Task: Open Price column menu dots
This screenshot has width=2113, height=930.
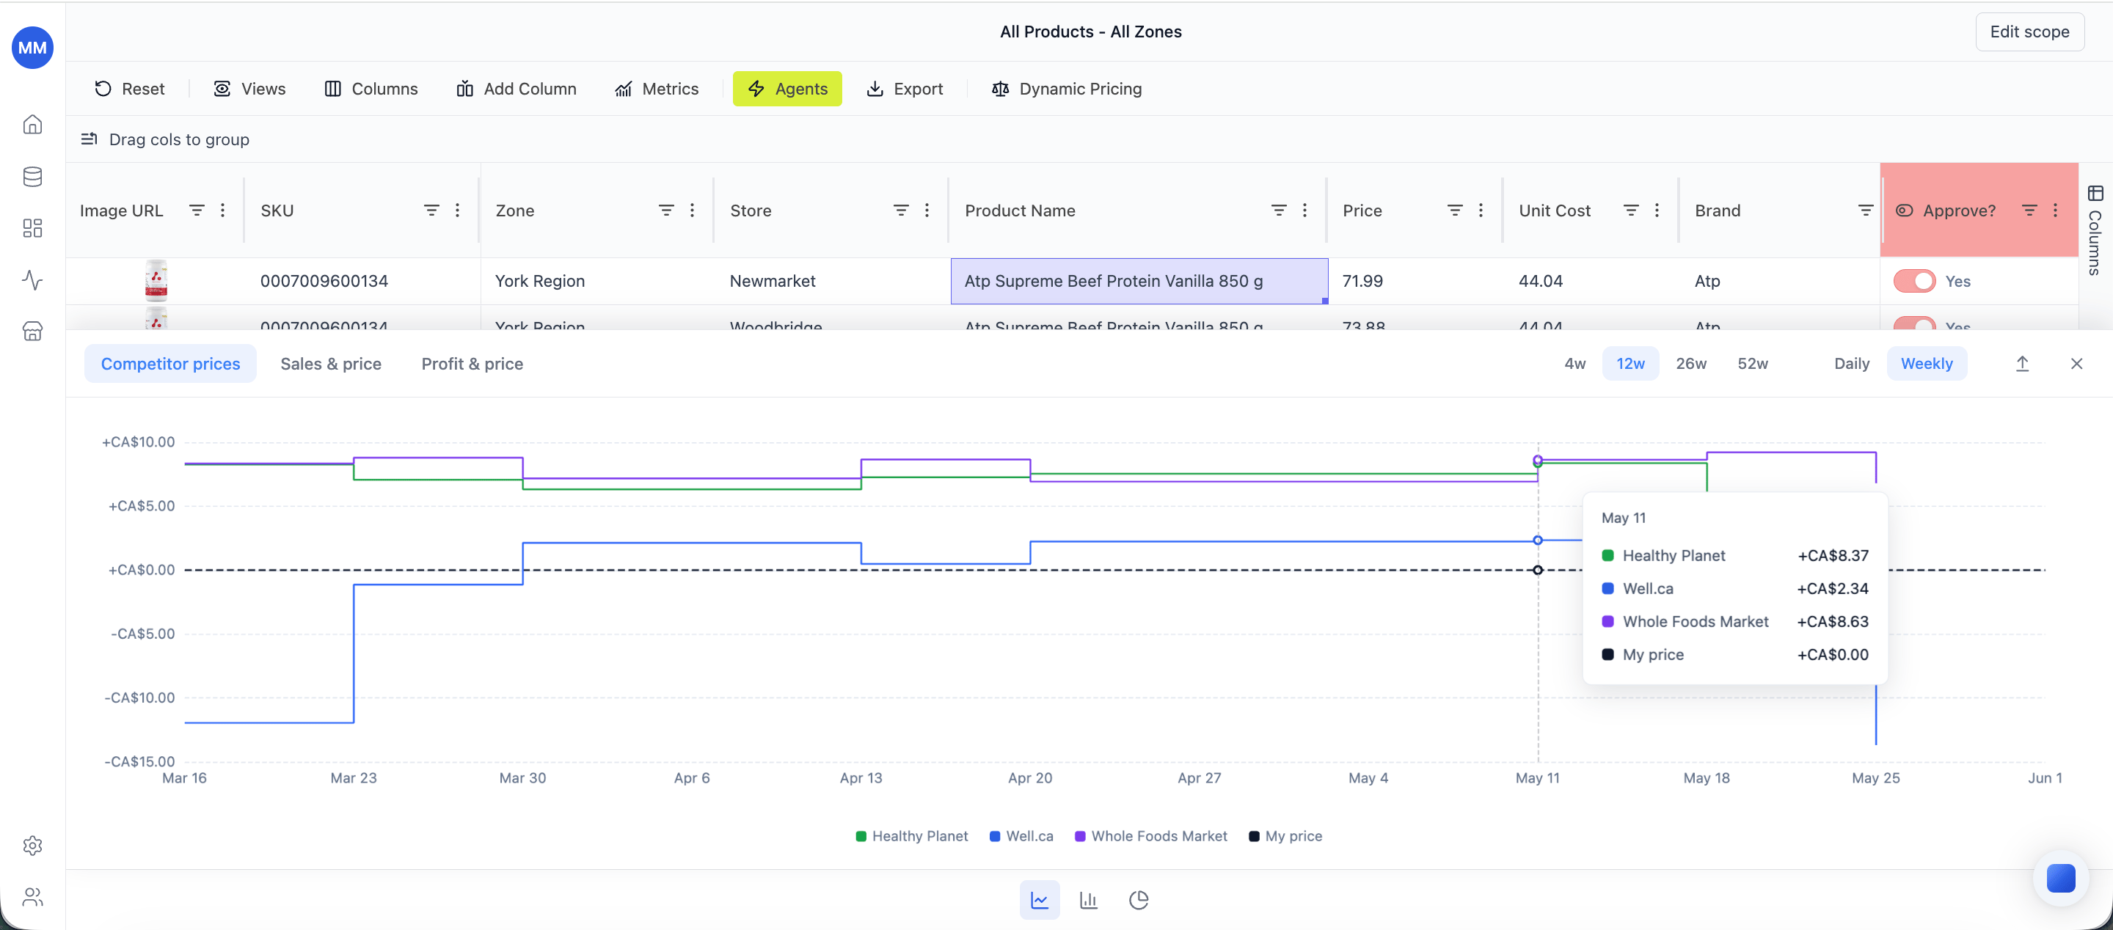Action: (1481, 210)
